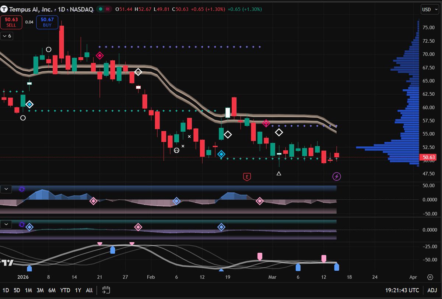Open chart settings gear icon
Viewport: 442px width, 299px height.
click(x=430, y=277)
